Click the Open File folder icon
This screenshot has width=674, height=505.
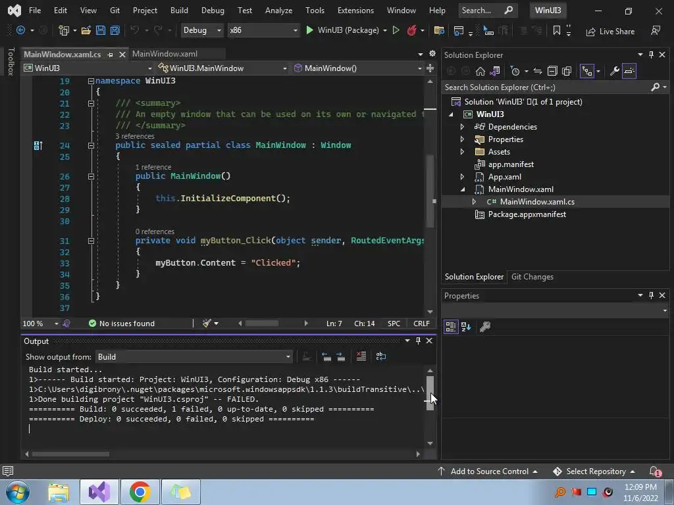[x=86, y=30]
